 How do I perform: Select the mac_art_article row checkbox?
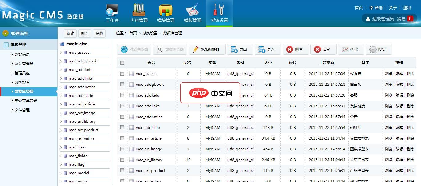tap(122, 138)
